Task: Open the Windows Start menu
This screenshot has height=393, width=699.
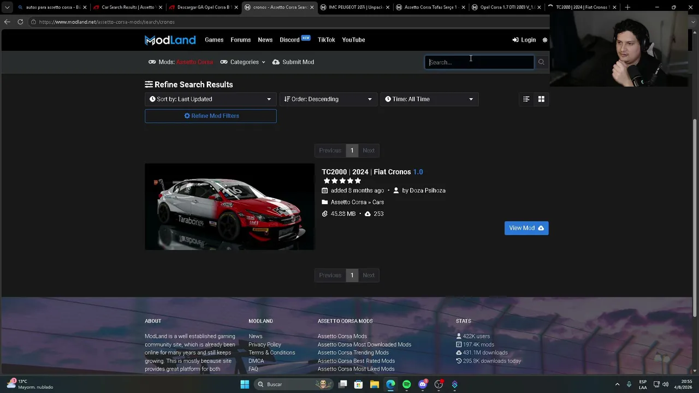Action: [245, 384]
